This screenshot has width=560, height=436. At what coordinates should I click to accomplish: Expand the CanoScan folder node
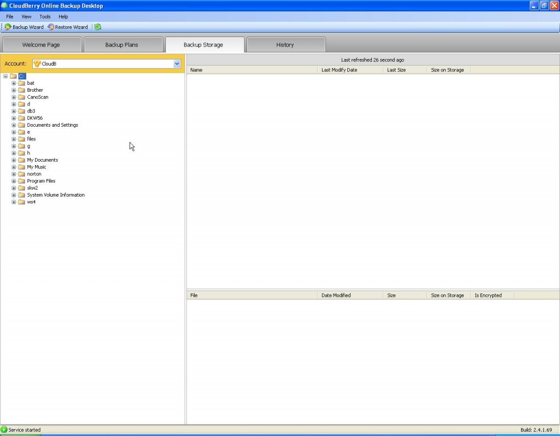14,97
